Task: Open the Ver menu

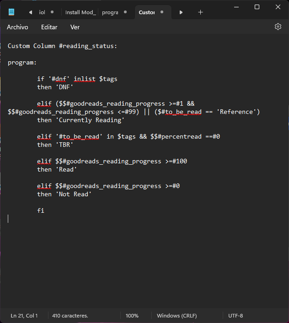Action: pyautogui.click(x=75, y=27)
